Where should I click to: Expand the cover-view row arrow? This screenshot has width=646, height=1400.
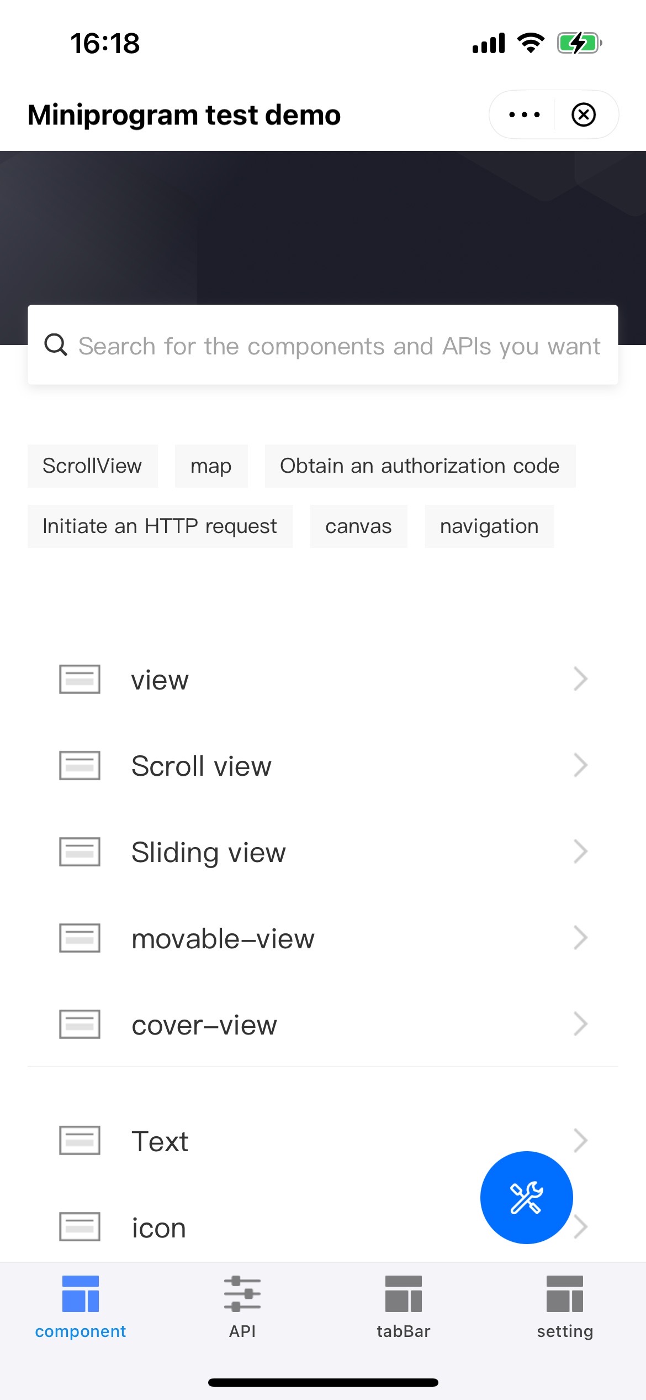coord(580,1024)
